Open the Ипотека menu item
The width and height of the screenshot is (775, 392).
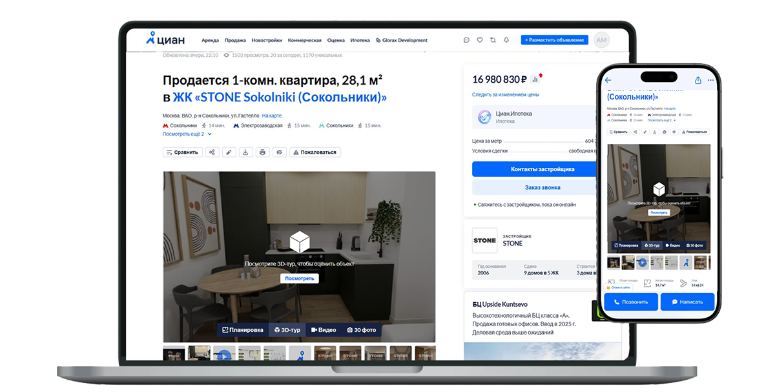point(360,40)
